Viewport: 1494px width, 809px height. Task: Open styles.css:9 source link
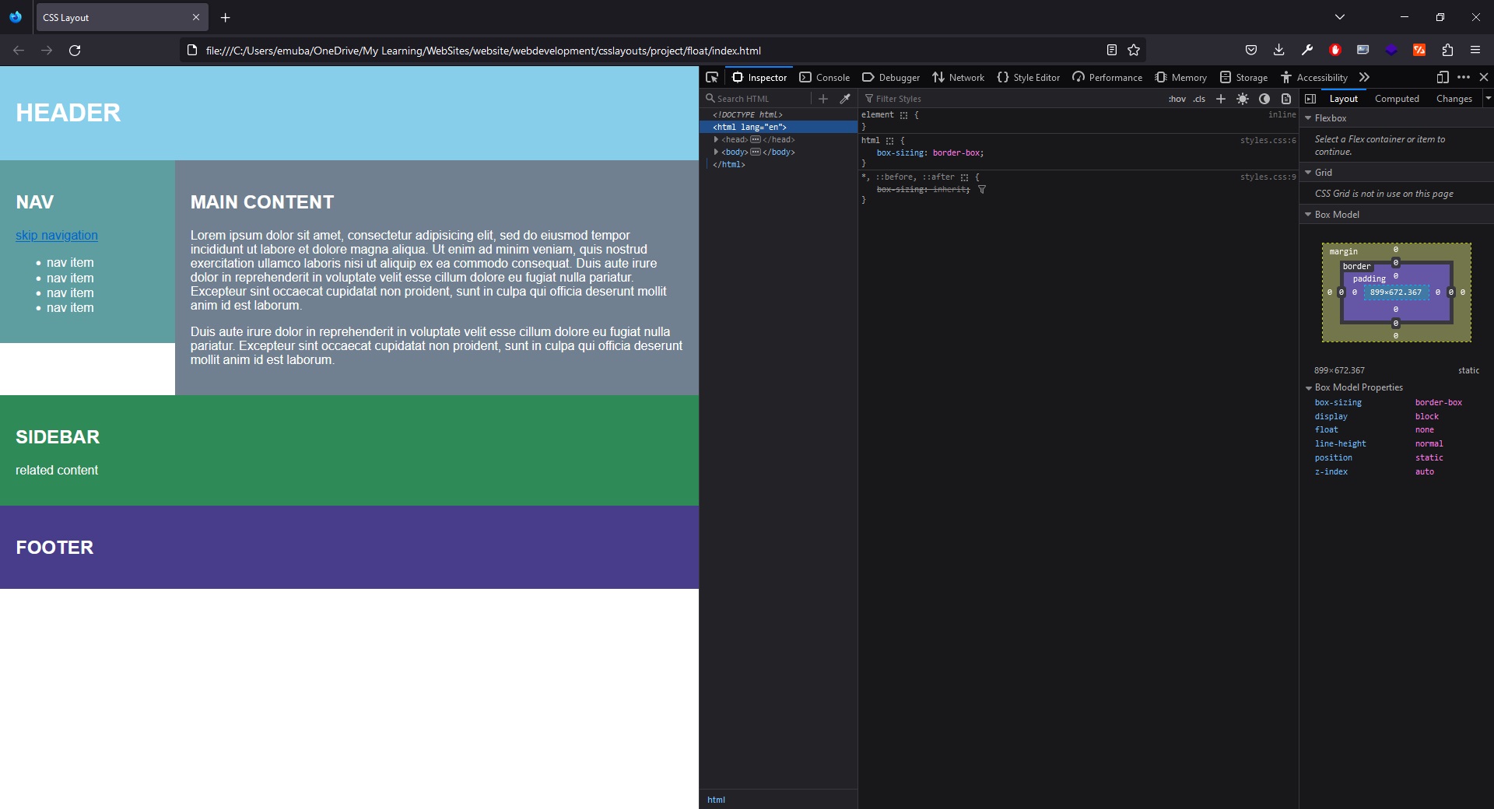(1268, 177)
